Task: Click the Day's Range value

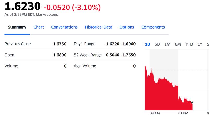Action: [x=121, y=44]
